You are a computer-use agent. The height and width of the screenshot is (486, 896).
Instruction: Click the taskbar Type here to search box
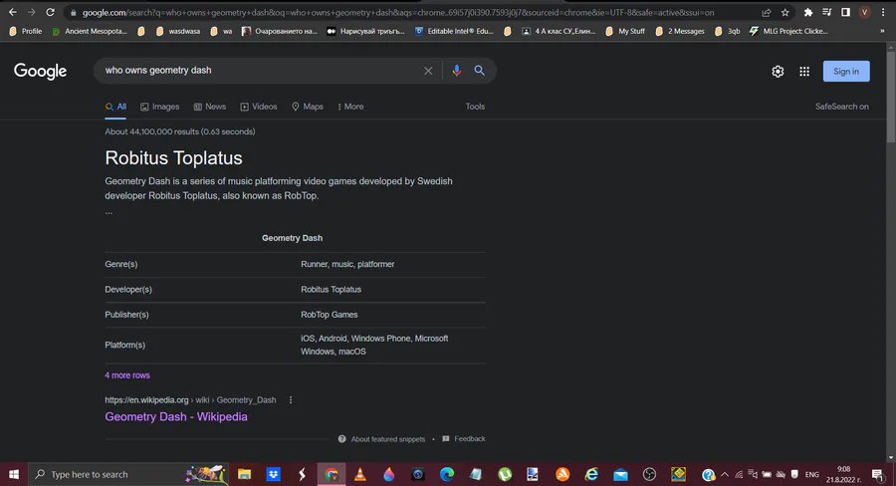(x=128, y=474)
